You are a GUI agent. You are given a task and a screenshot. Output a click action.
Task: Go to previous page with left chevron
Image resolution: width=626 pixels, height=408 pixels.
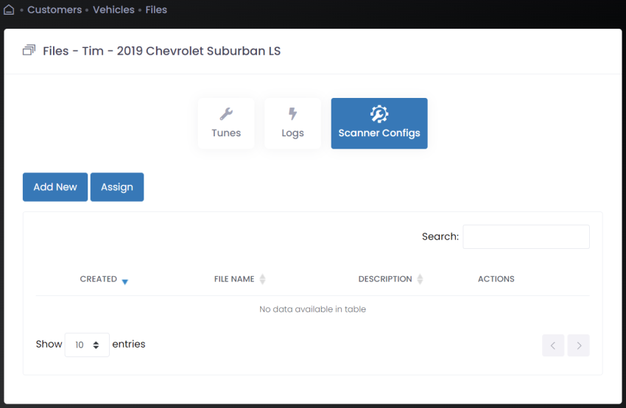click(553, 345)
